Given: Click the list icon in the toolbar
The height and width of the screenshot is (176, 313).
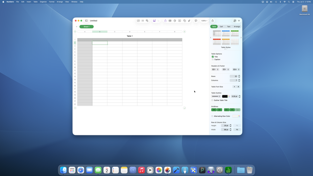Looking at the screenshot, I should pos(142,21).
